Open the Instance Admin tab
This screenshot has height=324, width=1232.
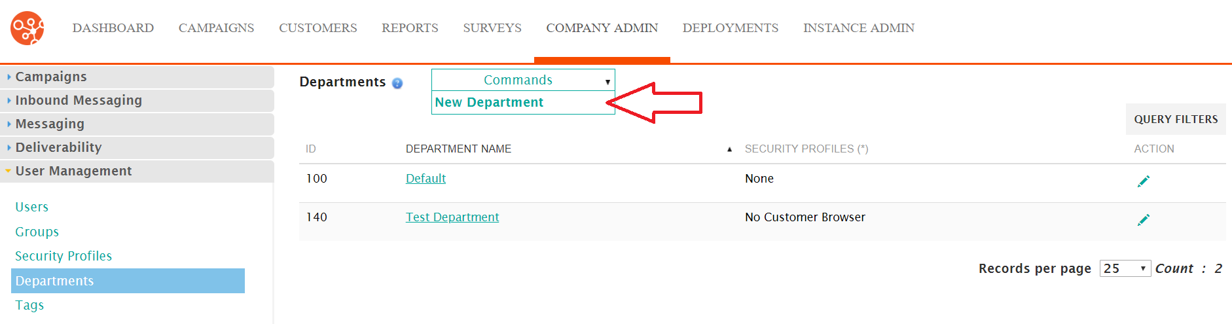(x=859, y=28)
